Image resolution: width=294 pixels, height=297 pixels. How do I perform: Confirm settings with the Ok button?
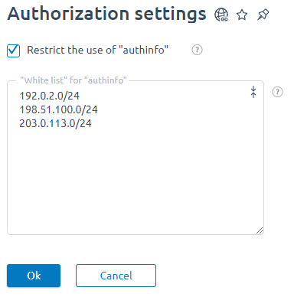34,276
